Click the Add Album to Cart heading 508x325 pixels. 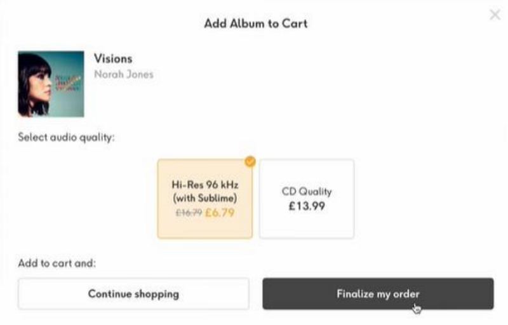click(255, 23)
